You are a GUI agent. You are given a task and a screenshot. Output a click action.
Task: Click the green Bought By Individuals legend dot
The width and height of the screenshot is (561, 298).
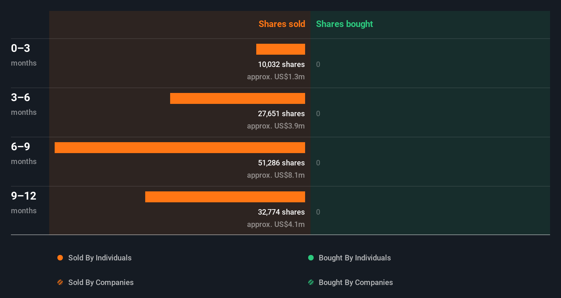[x=311, y=258]
